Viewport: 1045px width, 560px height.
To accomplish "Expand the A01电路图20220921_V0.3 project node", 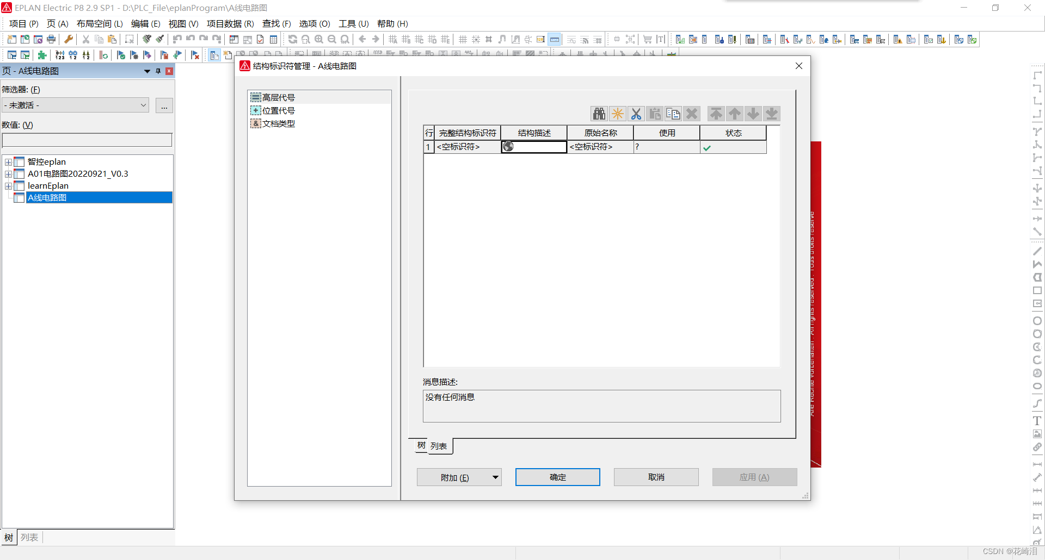I will [8, 174].
